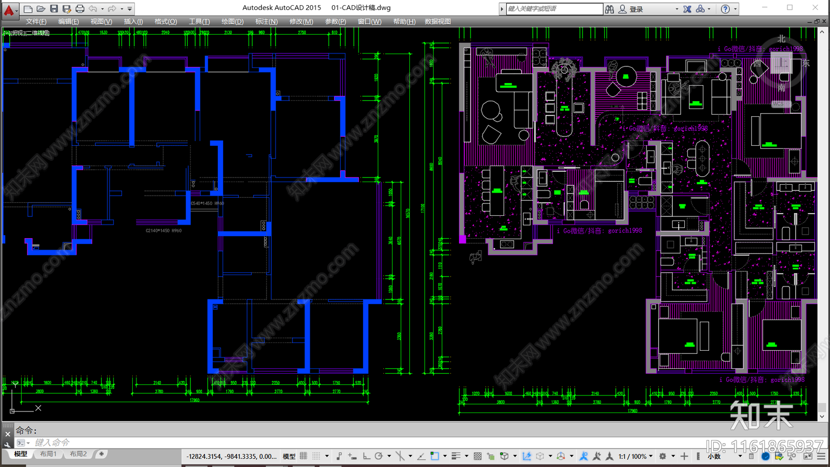Open Autodesk Exchange Apps X icon

click(687, 9)
